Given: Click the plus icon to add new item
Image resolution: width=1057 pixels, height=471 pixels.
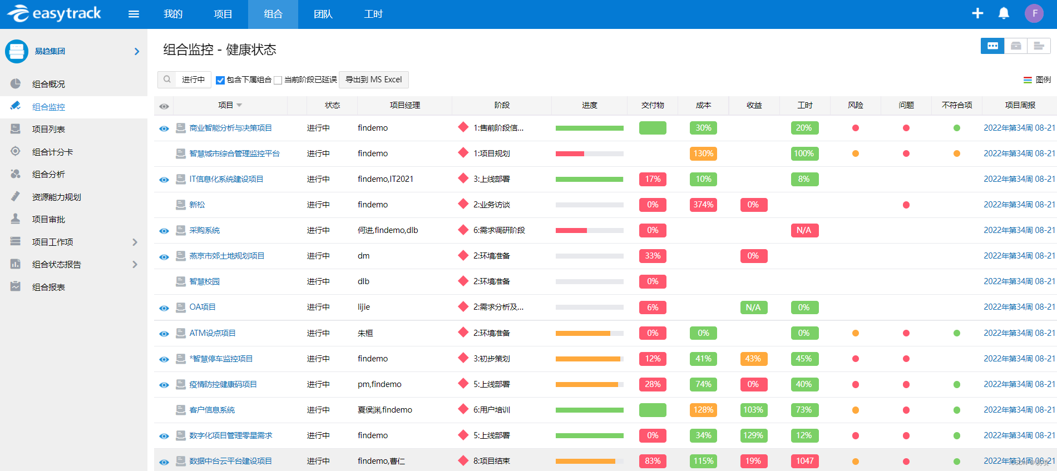Looking at the screenshot, I should point(977,13).
